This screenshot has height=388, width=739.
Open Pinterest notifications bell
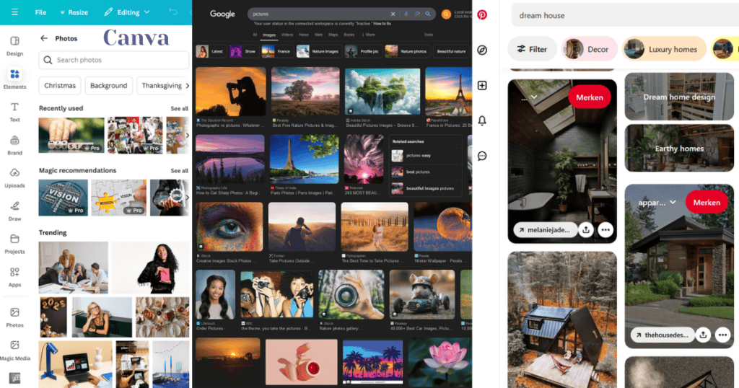[x=482, y=120]
